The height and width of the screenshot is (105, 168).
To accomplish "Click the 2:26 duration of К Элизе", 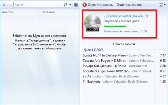I will [163, 66].
